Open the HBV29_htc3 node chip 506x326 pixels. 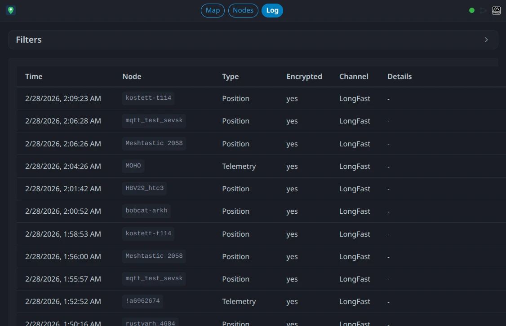pyautogui.click(x=144, y=188)
